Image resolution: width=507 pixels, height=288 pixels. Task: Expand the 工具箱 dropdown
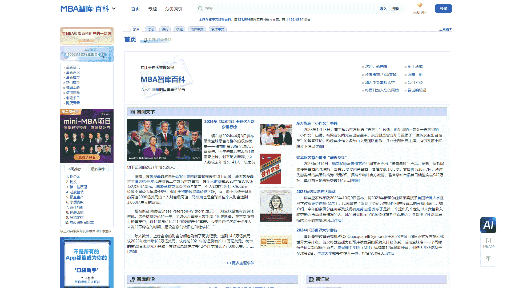coord(445,29)
